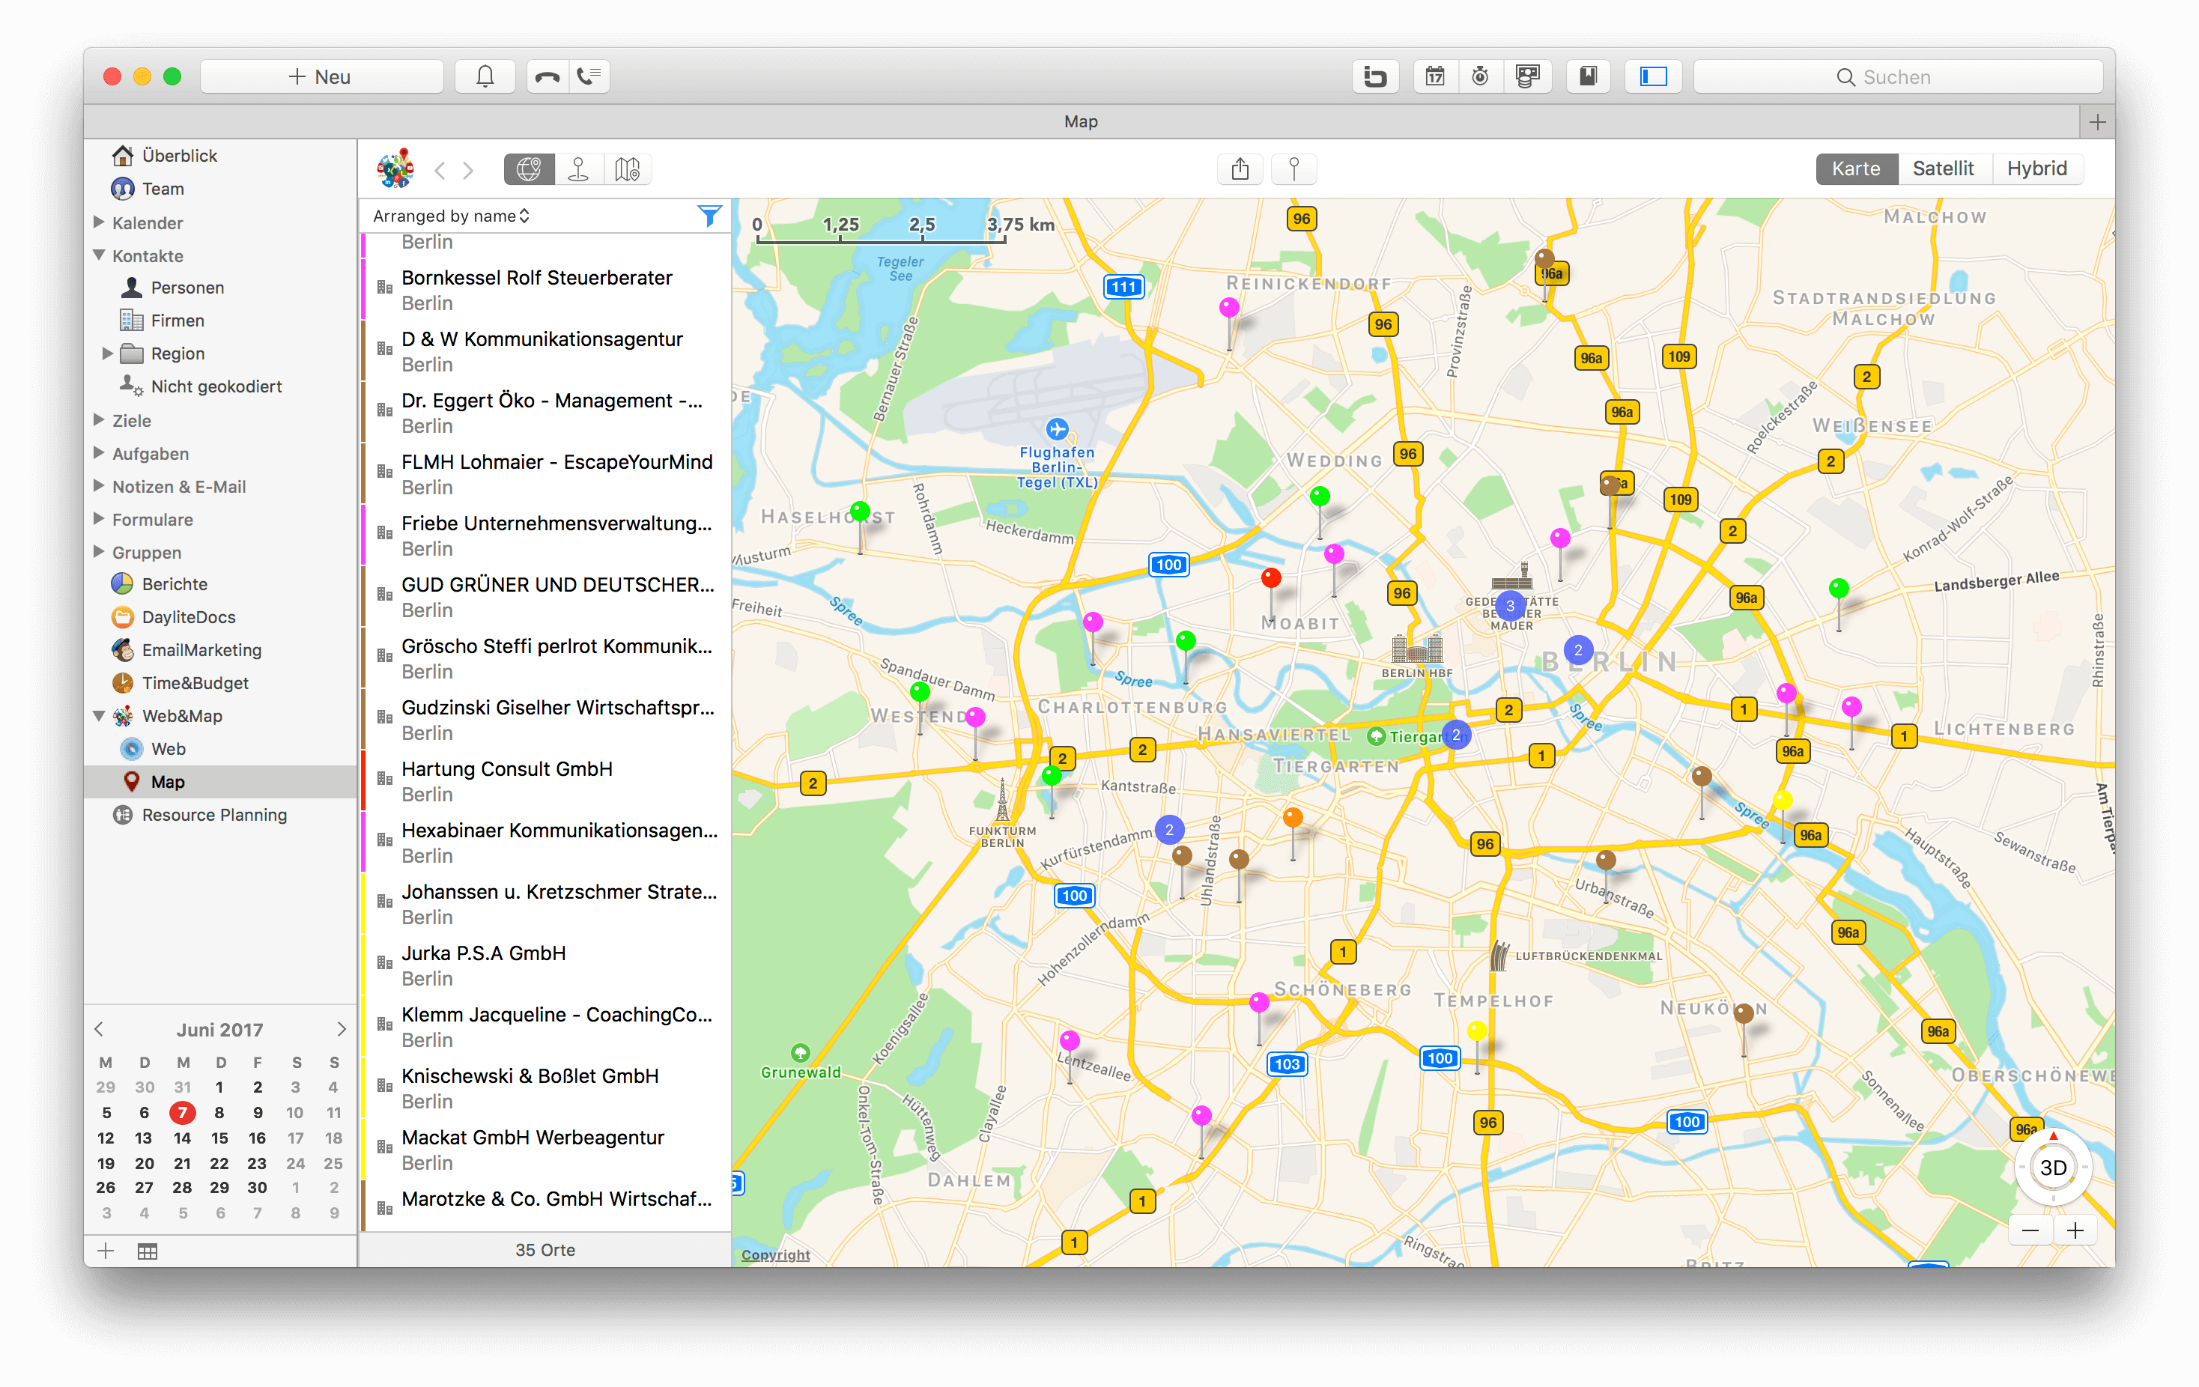This screenshot has height=1387, width=2199.
Task: Switch map to Satellit mode
Action: pos(1944,168)
